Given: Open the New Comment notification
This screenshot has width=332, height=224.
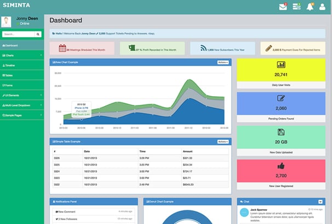Looking at the screenshot, I should coord(94,211).
